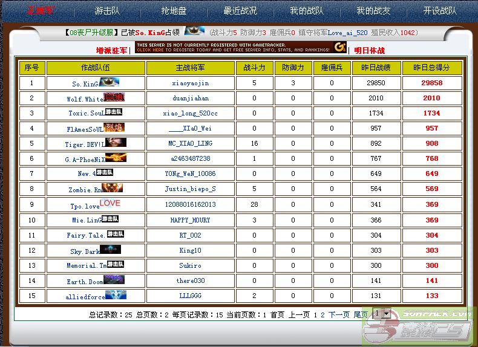Click the FlAmesSoUL flame team badge
Screen dimensions: 478x347
click(114, 127)
